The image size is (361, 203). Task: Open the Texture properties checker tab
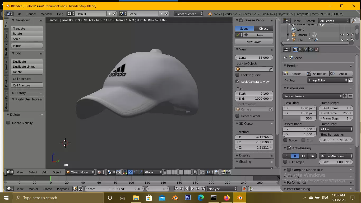click(316, 49)
